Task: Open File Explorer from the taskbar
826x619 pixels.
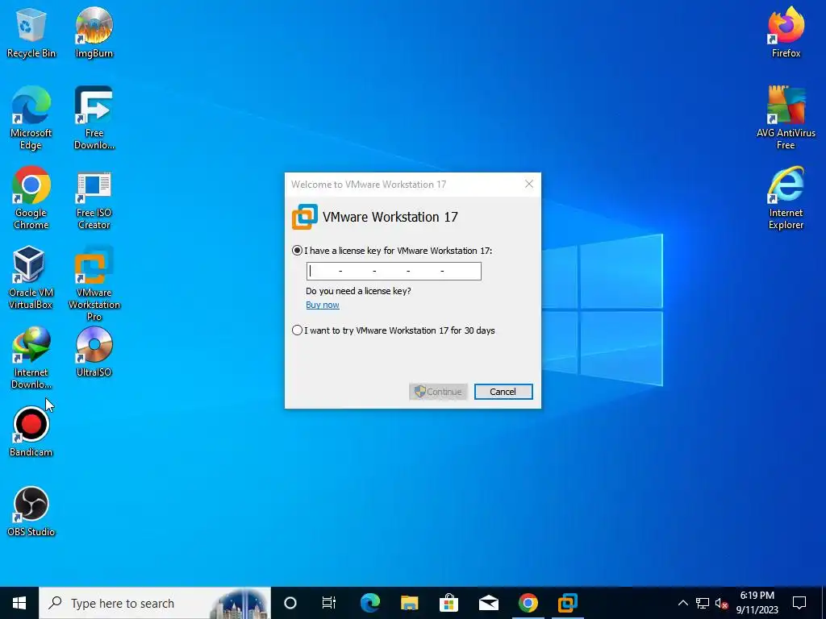Action: coord(409,603)
